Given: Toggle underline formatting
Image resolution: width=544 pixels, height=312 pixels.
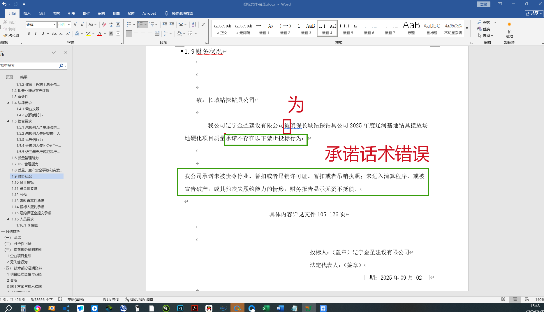Looking at the screenshot, I should click(x=43, y=34).
